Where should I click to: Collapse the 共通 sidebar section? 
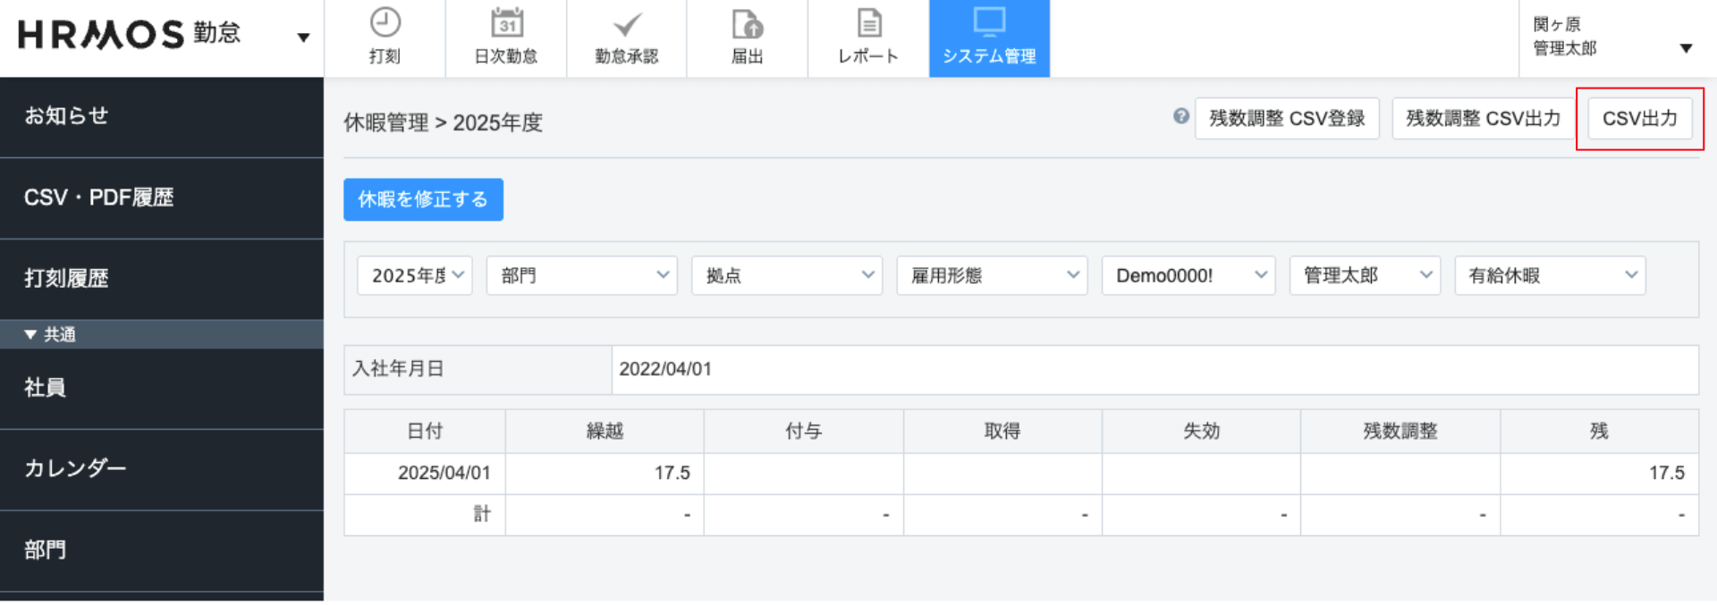31,334
